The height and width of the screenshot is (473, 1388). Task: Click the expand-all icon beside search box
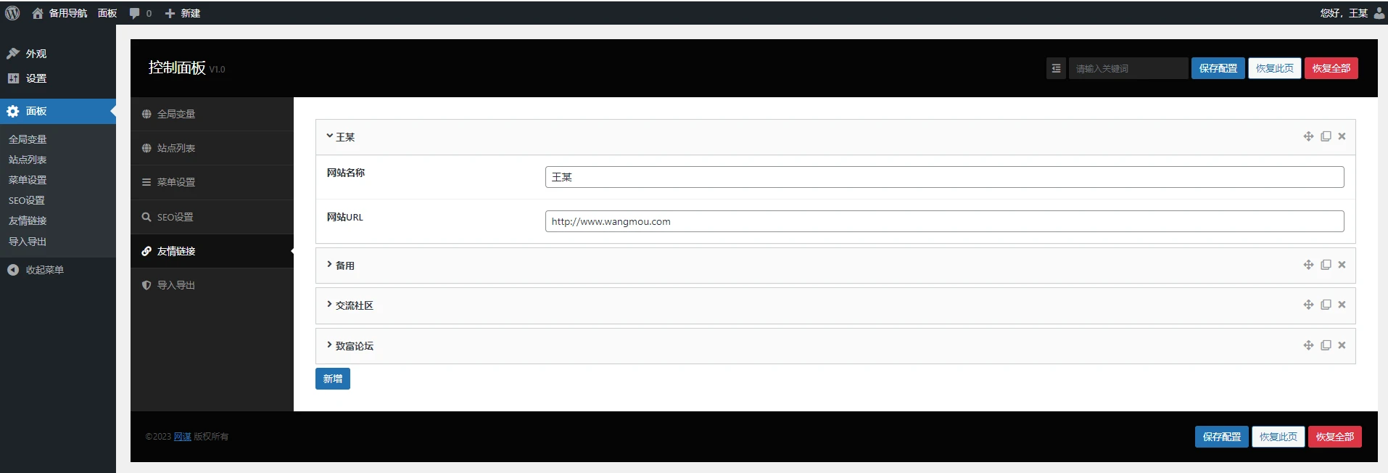pos(1056,68)
